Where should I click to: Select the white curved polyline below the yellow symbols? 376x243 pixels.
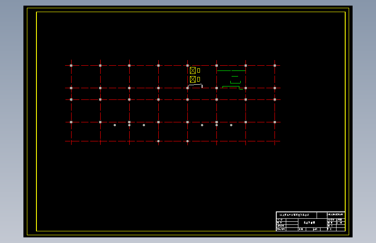(195, 86)
